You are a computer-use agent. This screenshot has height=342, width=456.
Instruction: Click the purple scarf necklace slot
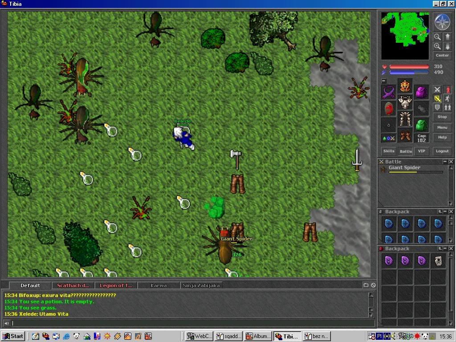[x=388, y=92]
